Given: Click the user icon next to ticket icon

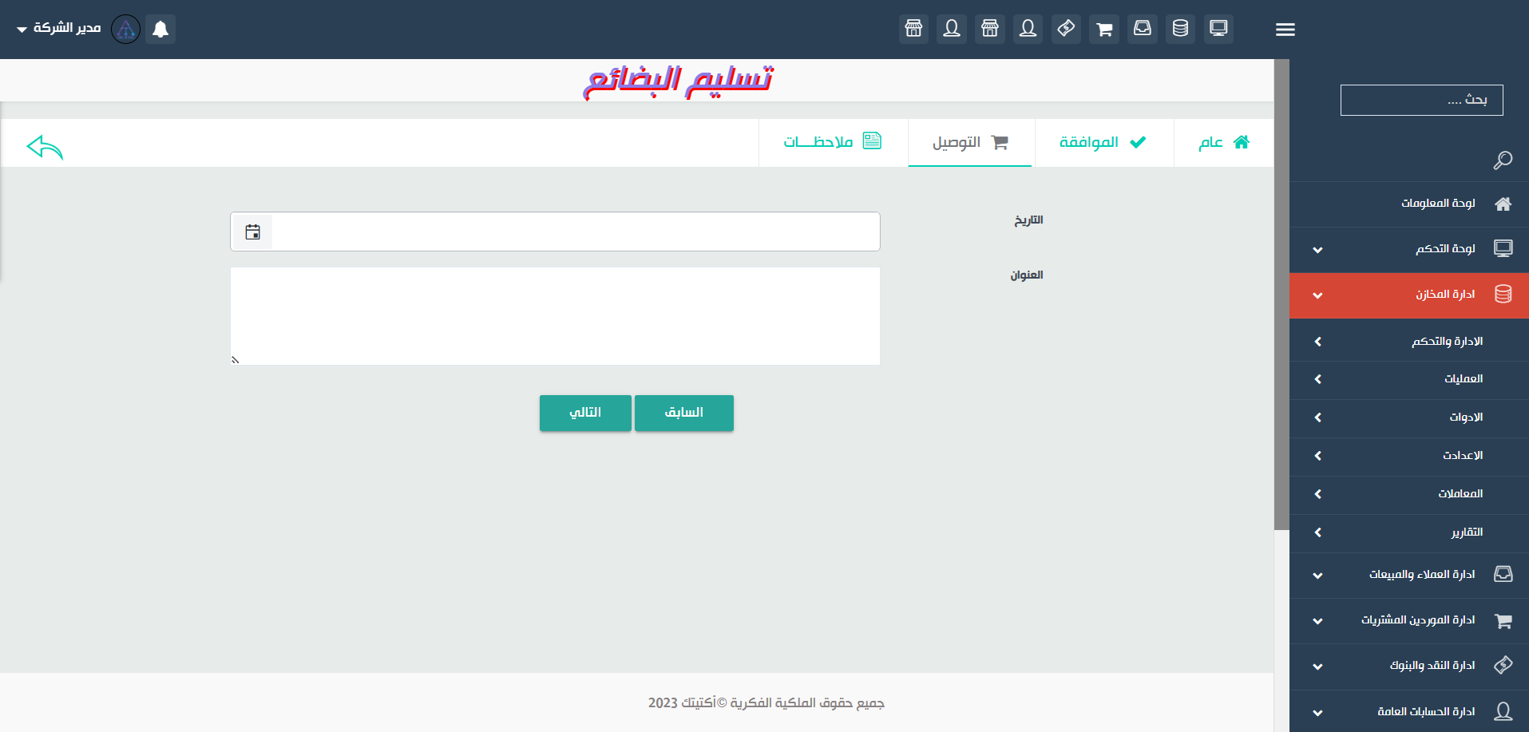Looking at the screenshot, I should [x=1028, y=29].
